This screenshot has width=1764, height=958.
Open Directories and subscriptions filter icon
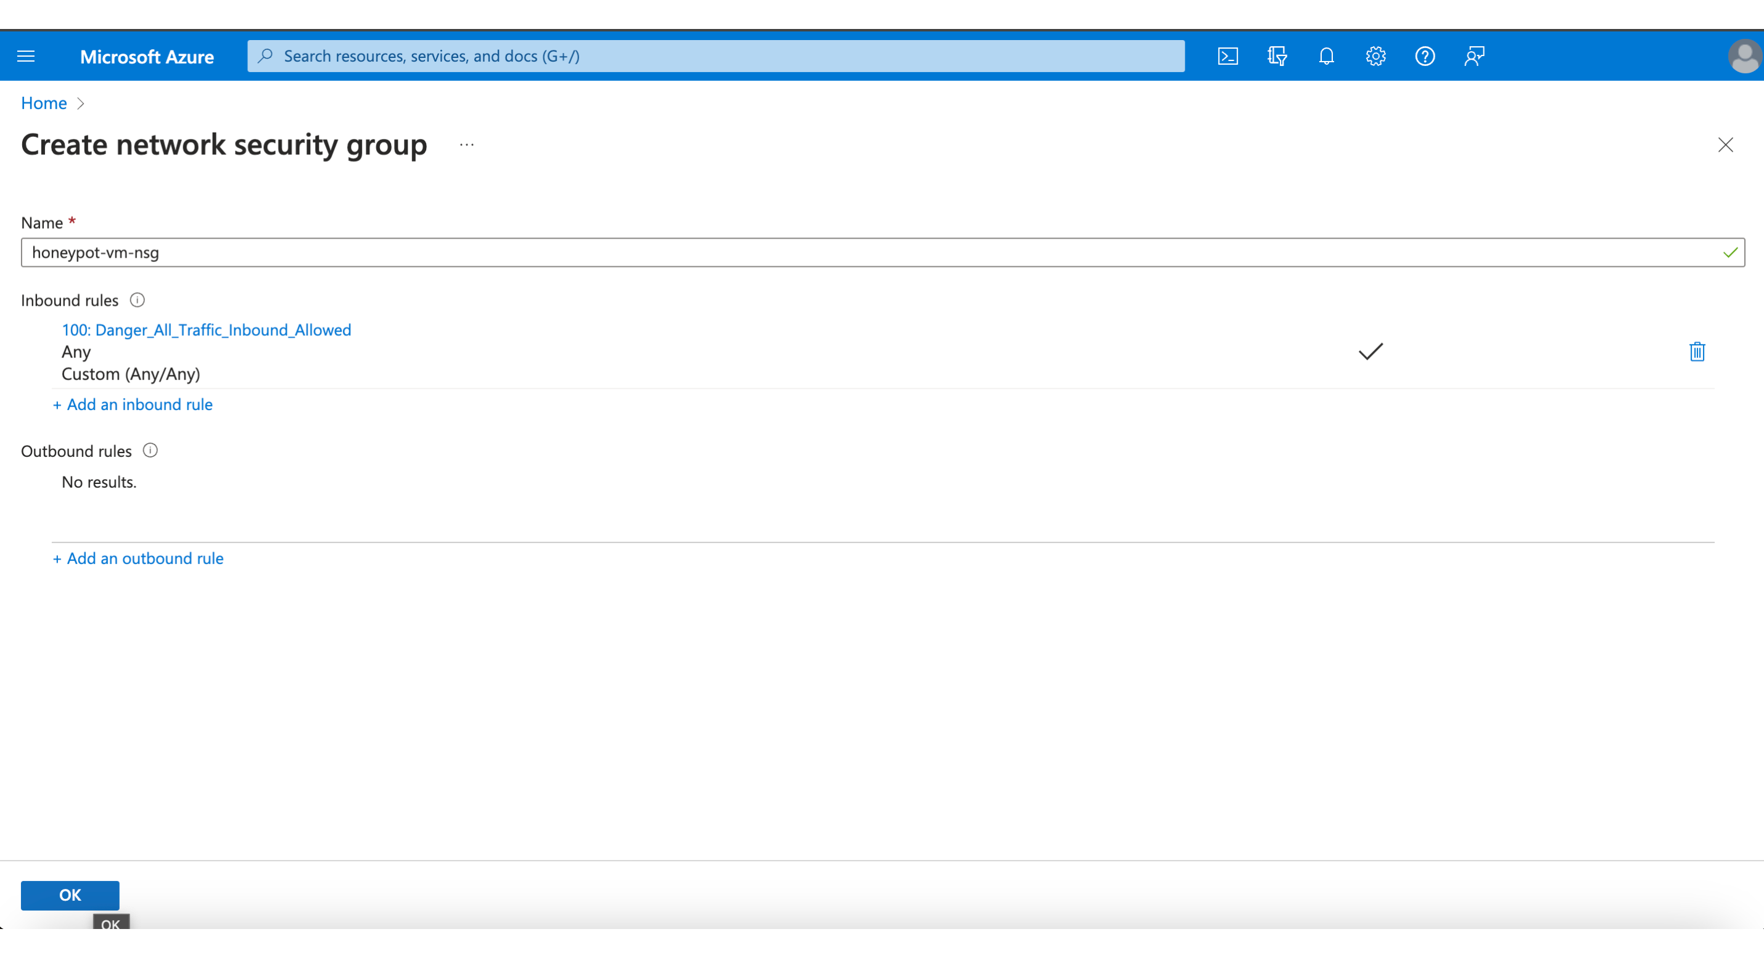pos(1277,56)
